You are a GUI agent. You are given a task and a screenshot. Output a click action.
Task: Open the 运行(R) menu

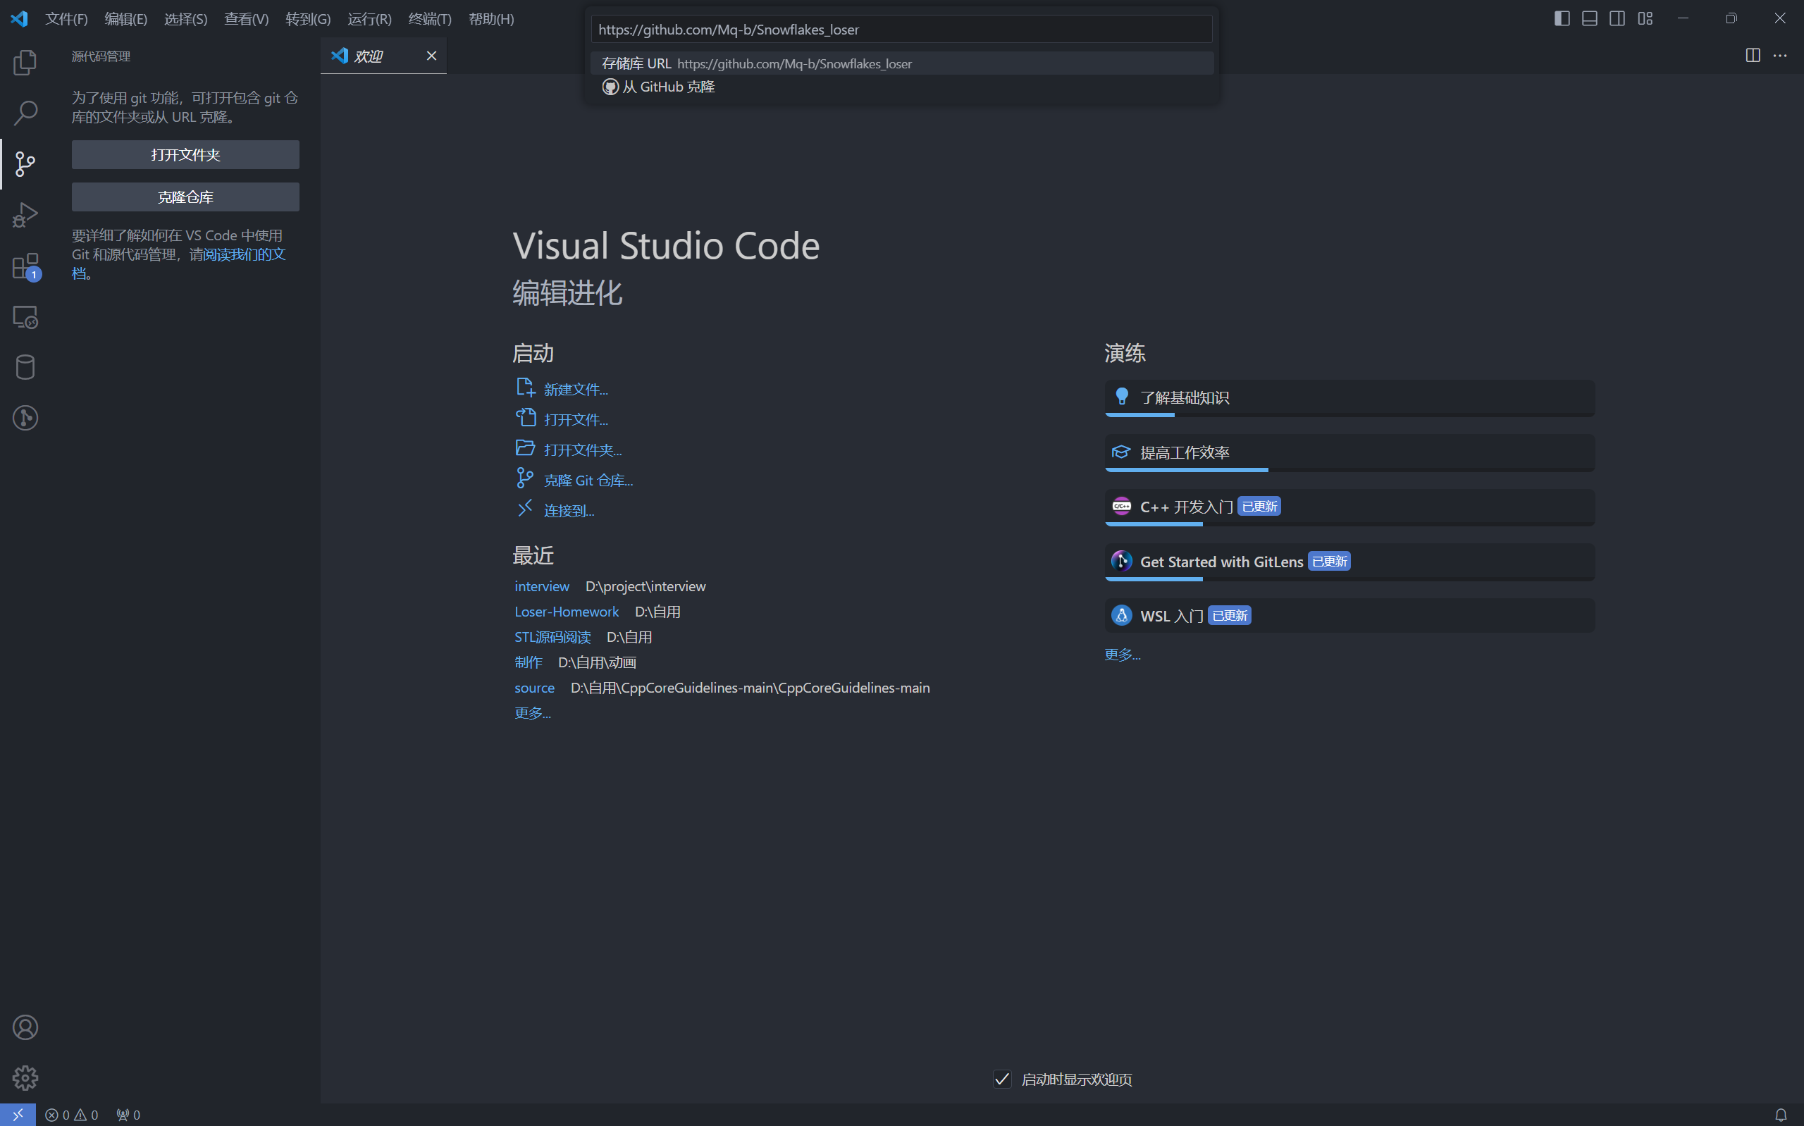pos(369,18)
